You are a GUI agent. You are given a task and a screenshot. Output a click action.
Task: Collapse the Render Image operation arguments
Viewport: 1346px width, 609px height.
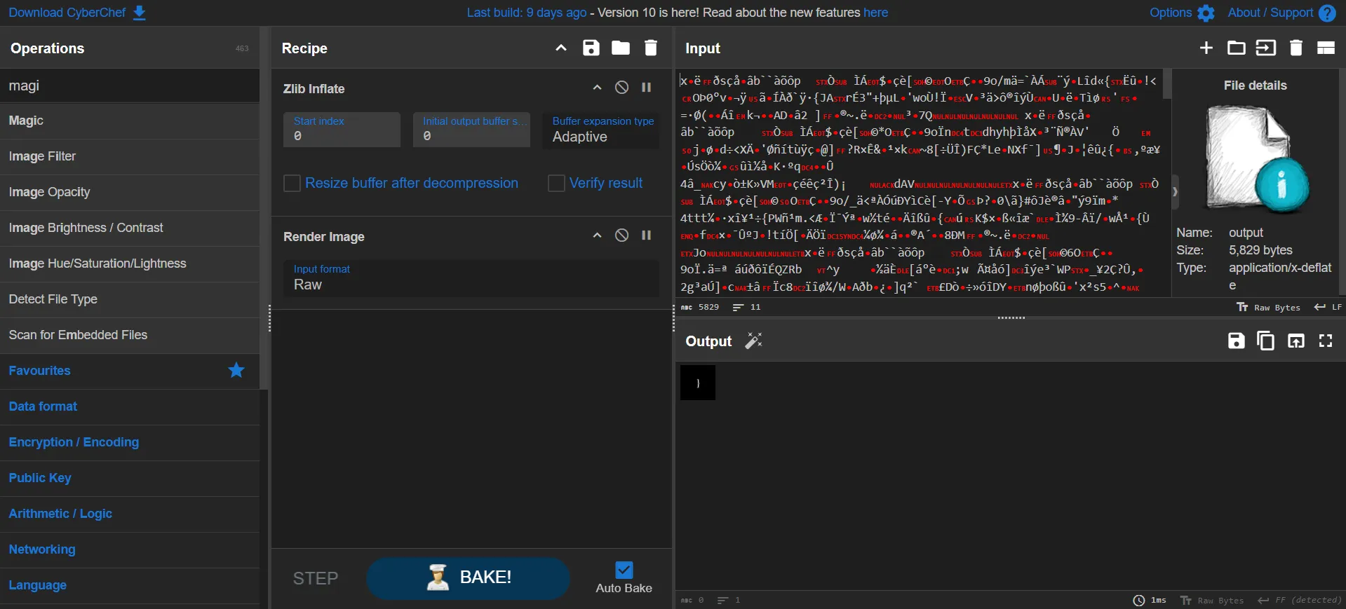pos(597,235)
